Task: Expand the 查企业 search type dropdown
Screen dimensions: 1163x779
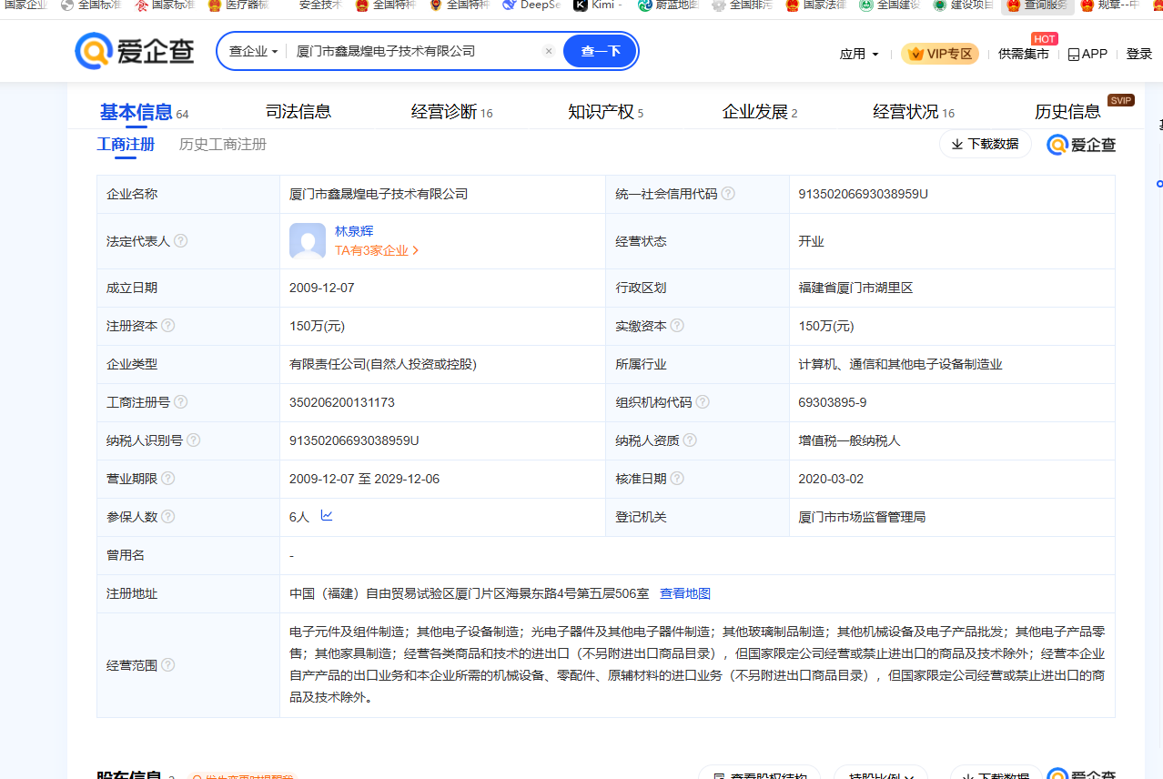Action: (253, 52)
